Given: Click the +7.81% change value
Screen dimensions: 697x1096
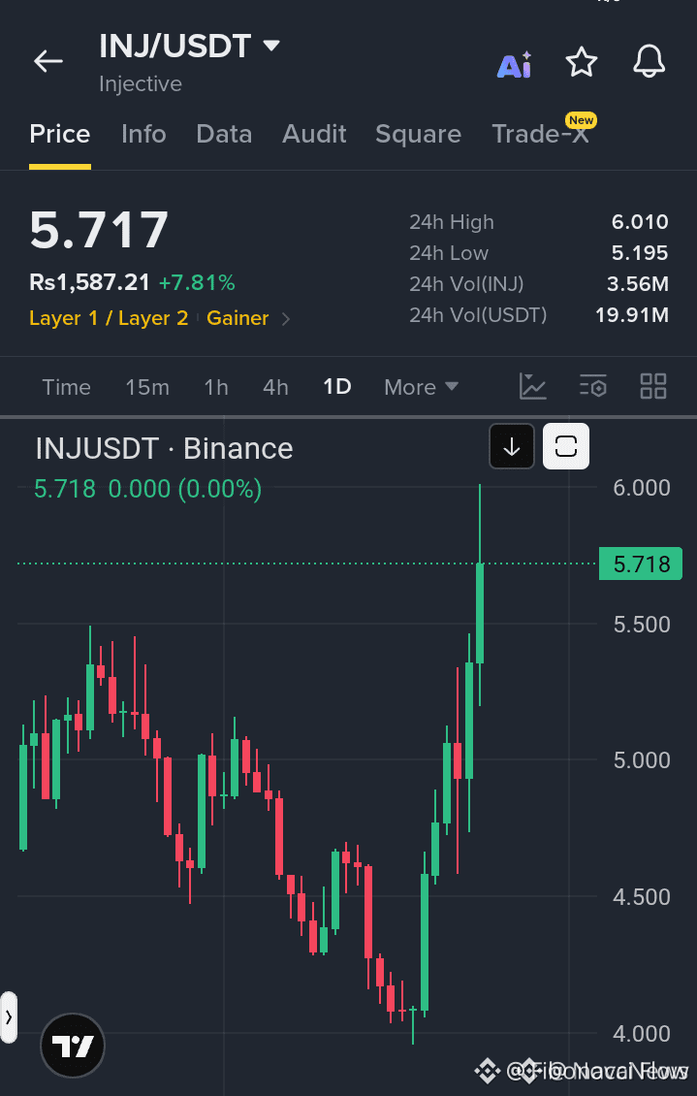Looking at the screenshot, I should [197, 282].
